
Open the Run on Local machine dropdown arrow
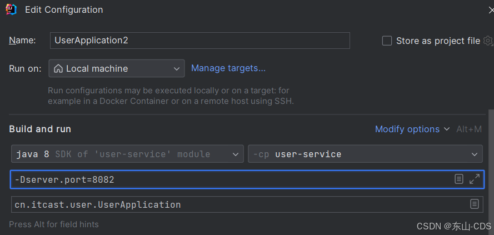[177, 69]
